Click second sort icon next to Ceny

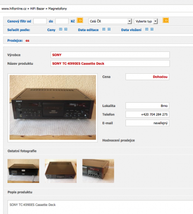coord(66,29)
